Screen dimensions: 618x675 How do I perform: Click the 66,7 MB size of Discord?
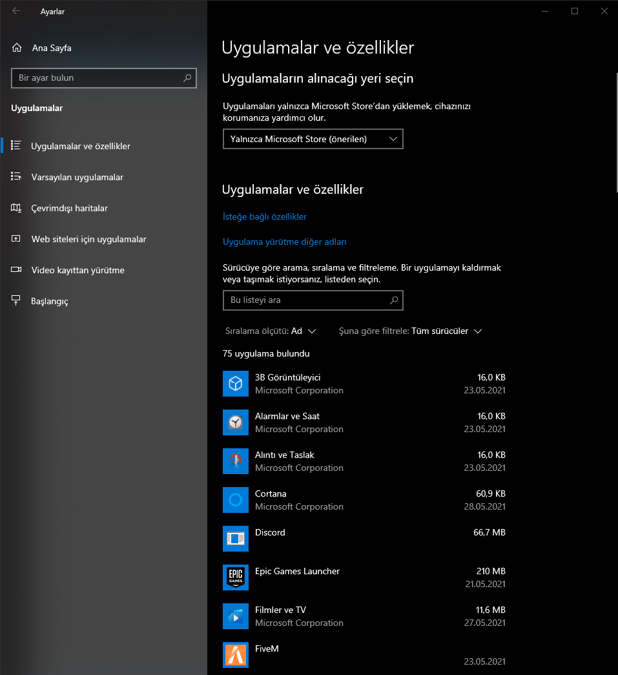[489, 532]
